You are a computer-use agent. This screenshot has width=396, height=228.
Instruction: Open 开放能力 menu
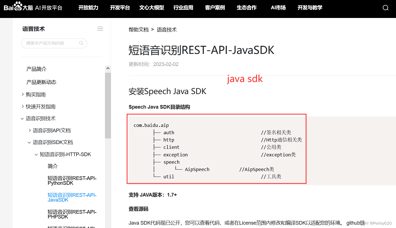click(x=88, y=8)
